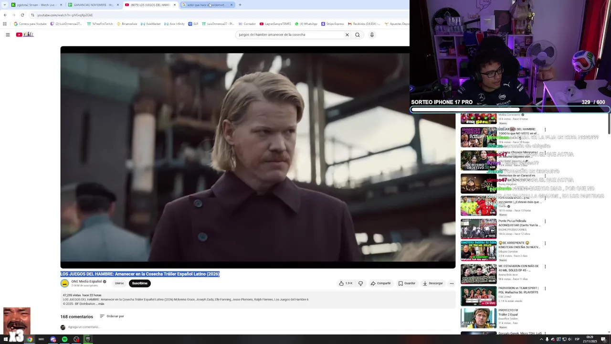Open the WhatsApp bookmark

[x=306, y=24]
